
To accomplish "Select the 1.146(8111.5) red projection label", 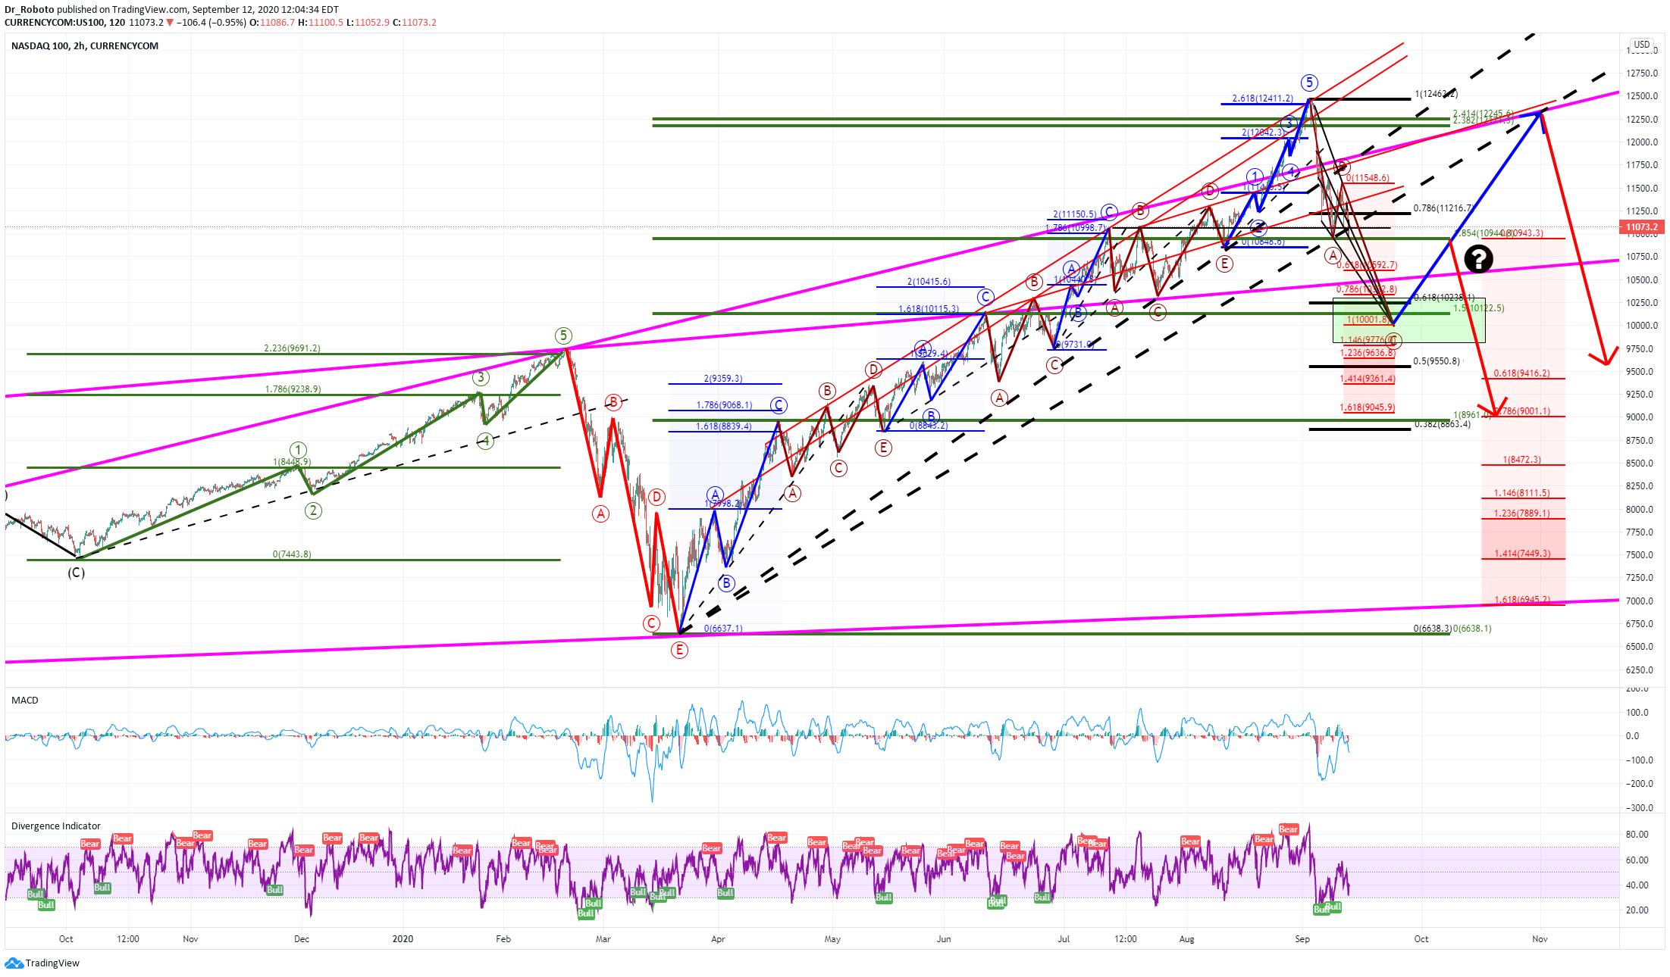I will pyautogui.click(x=1521, y=493).
